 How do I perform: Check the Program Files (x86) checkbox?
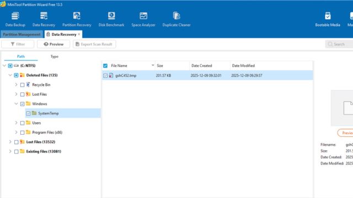pos(22,133)
